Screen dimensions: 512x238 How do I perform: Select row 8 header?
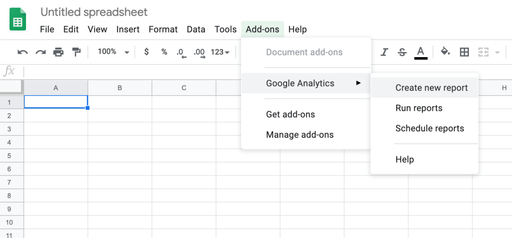[x=12, y=196]
